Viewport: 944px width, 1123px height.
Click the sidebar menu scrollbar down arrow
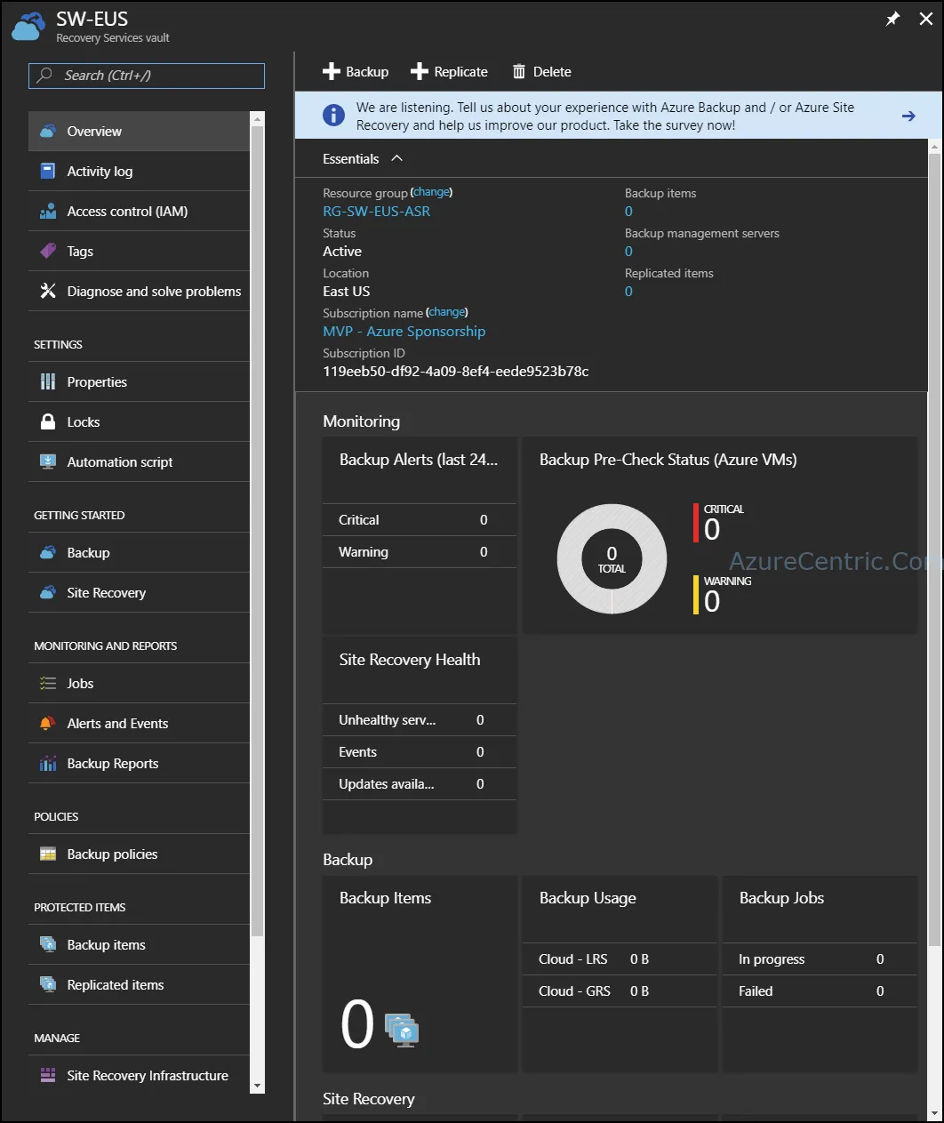pos(257,1086)
